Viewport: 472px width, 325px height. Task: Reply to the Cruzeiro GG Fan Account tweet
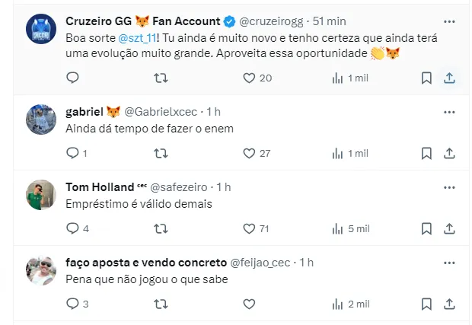pos(72,78)
